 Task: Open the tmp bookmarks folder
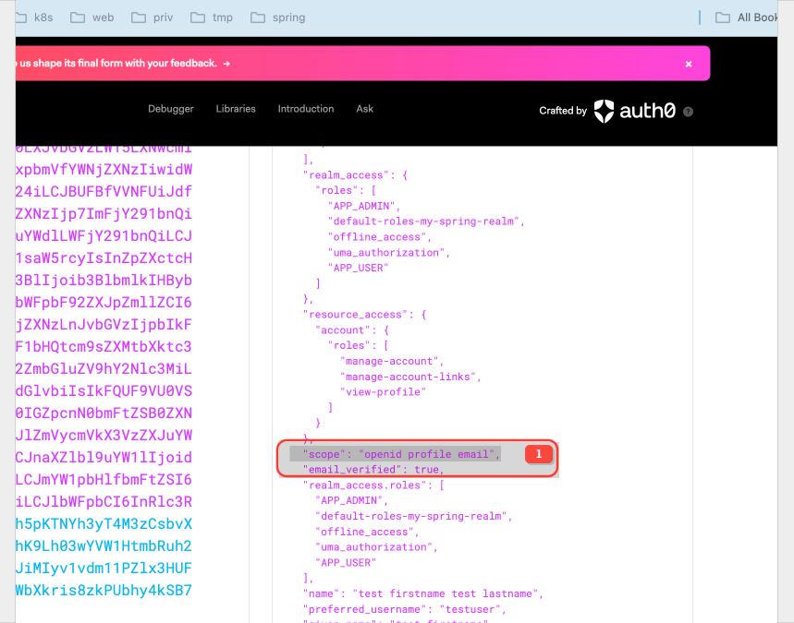tap(212, 17)
